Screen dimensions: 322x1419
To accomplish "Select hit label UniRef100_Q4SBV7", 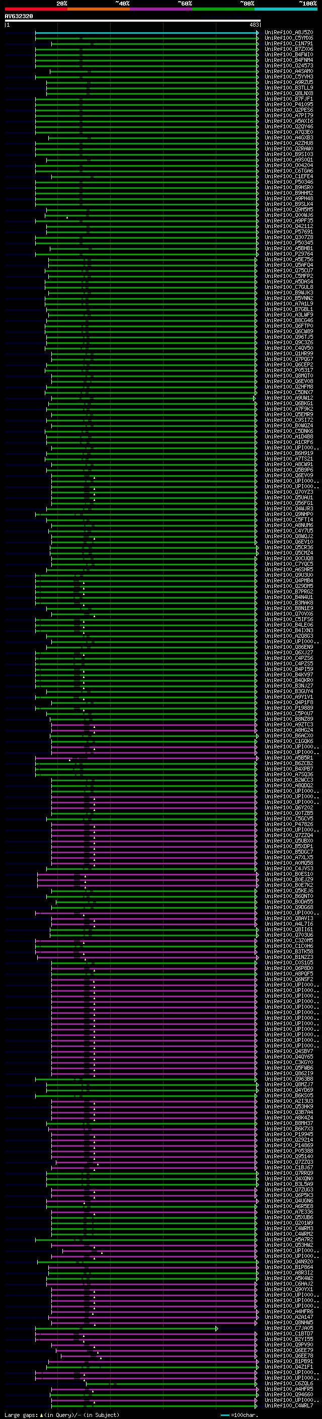I will pyautogui.click(x=289, y=1051).
